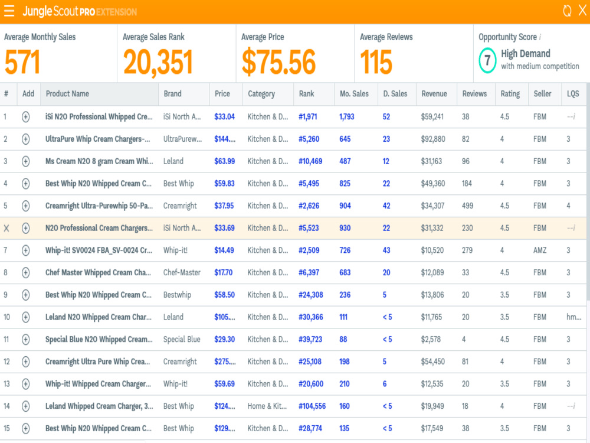This screenshot has height=443, width=590.
Task: Add Chef Master Whipped Cream product
Action: pyautogui.click(x=25, y=272)
